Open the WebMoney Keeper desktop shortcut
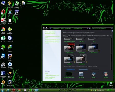The height and width of the screenshot is (92, 115). pos(10,4)
